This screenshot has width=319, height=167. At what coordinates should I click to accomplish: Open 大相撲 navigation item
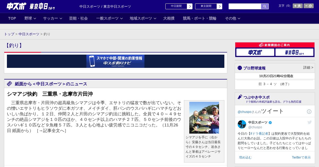[169, 18]
